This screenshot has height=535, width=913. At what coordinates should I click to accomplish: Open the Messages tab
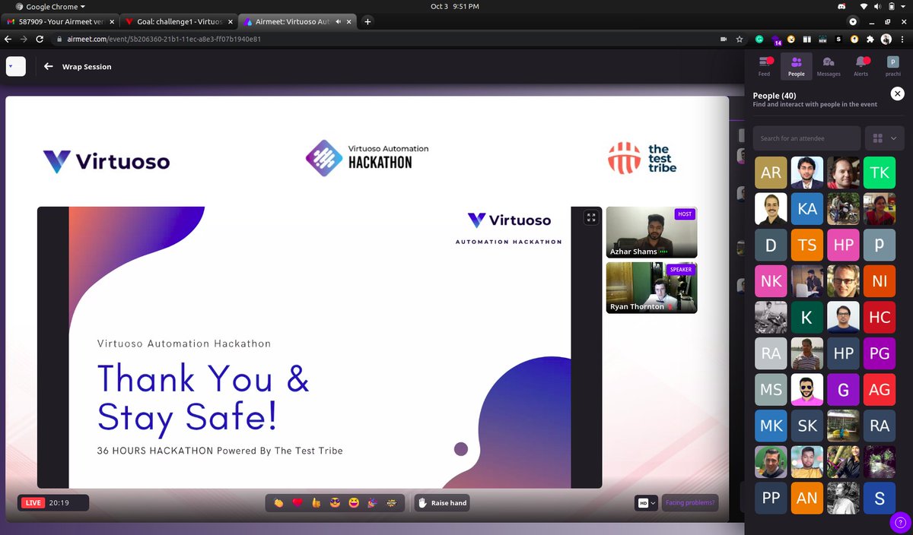[829, 66]
